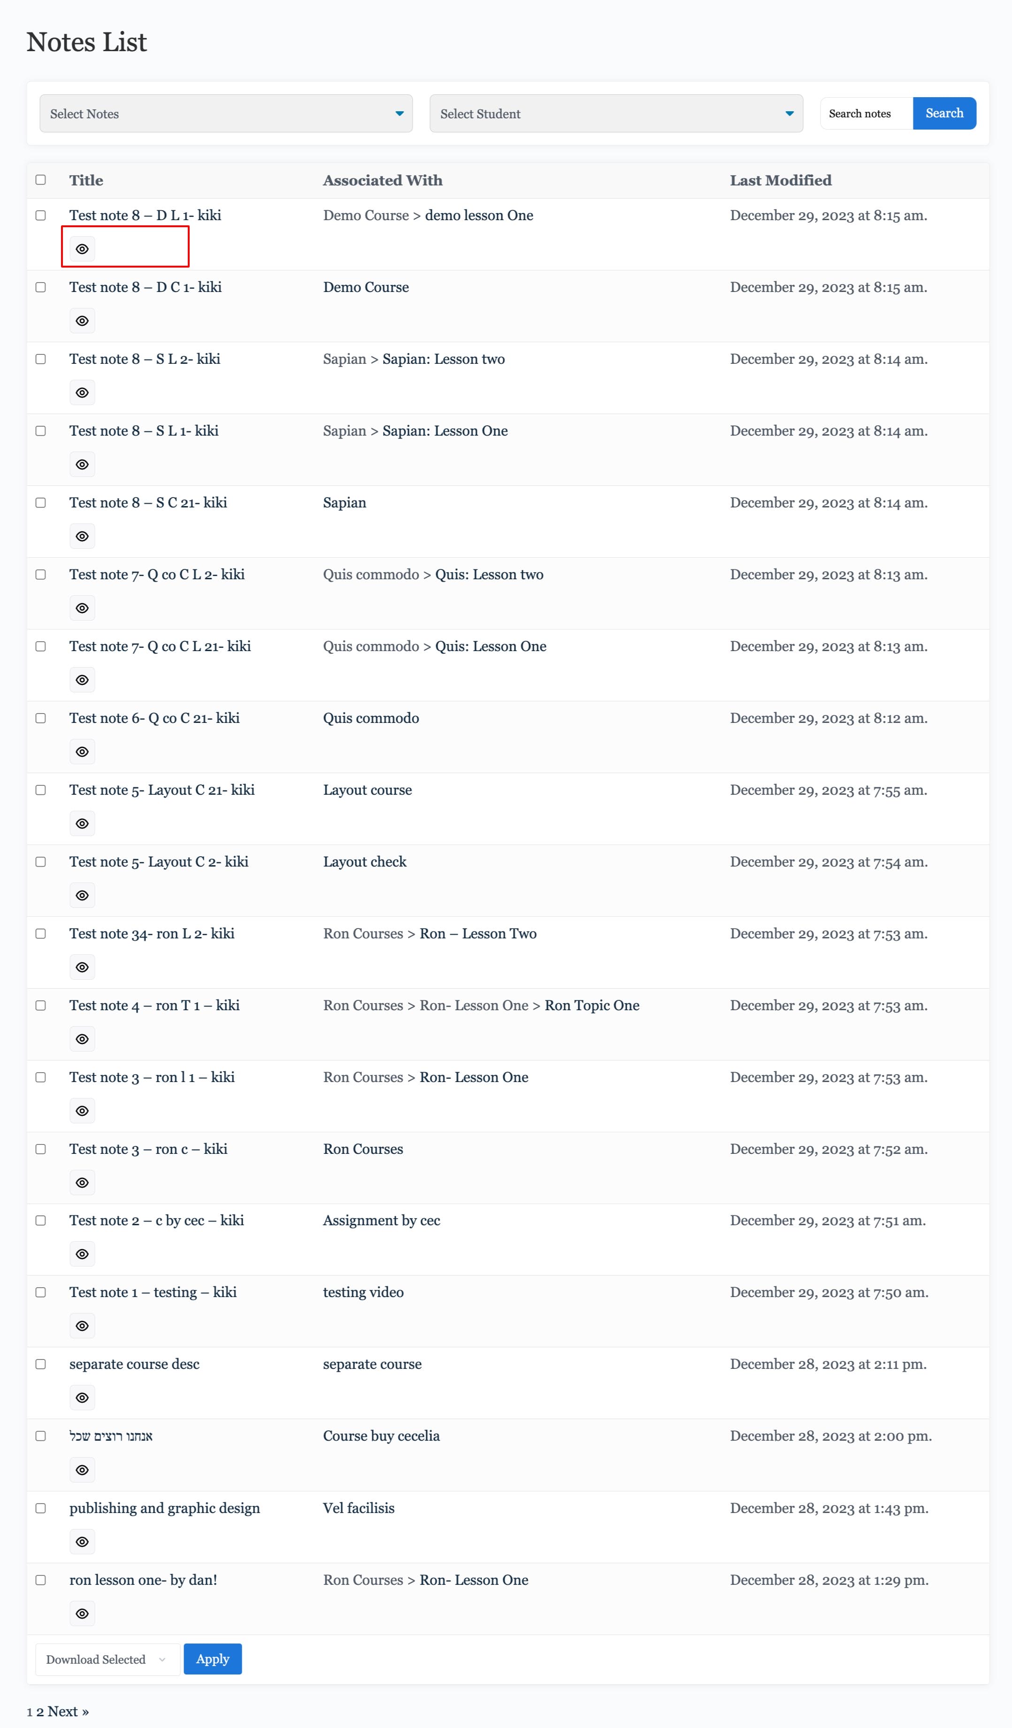View the 'Test note 8 – D L 1- kiki' note via eye icon
This screenshot has width=1012, height=1728.
point(82,249)
